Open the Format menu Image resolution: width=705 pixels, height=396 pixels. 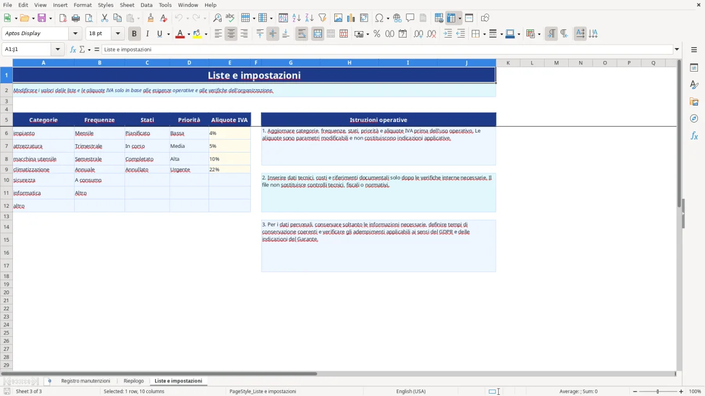click(x=82, y=5)
